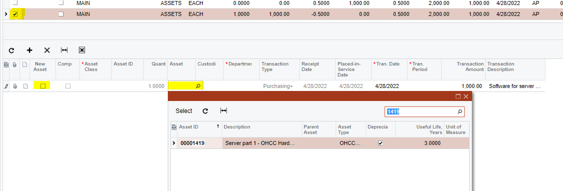Image resolution: width=563 pixels, height=191 pixels.
Task: Click quantity 1.0000 in transaction row
Action: pyautogui.click(x=156, y=86)
